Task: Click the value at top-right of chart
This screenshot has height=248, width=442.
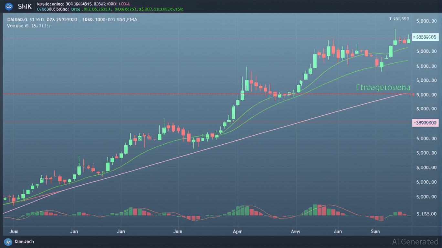Action: pyautogui.click(x=399, y=19)
